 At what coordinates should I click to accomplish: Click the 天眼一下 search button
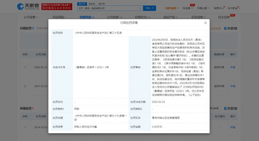click(x=149, y=8)
